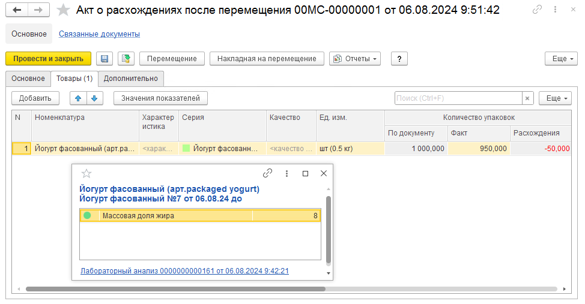Open Связанные документы link

(99, 34)
